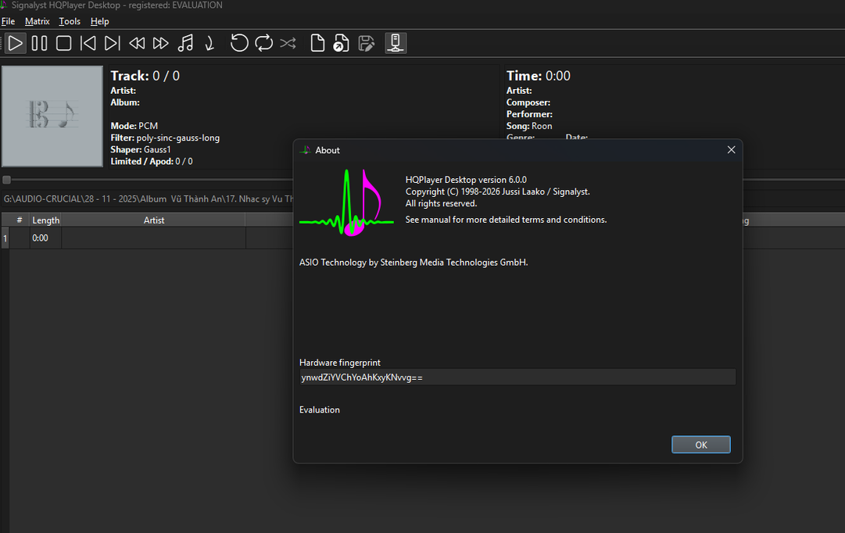Close the About dialog with the X
The height and width of the screenshot is (533, 845).
coord(731,150)
